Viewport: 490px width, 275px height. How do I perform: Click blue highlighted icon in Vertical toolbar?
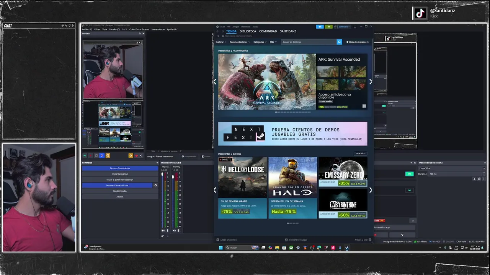pyautogui.click(x=102, y=155)
